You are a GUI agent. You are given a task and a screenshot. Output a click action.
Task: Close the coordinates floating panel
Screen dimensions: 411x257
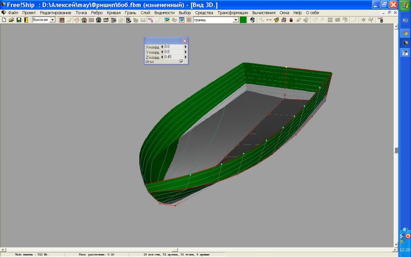point(185,41)
